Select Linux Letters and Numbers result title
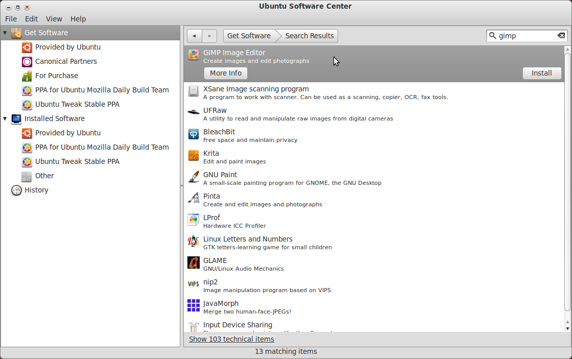 tap(248, 239)
